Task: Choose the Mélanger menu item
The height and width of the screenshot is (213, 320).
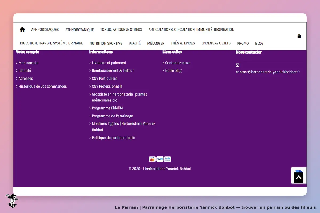Action: pos(156,43)
